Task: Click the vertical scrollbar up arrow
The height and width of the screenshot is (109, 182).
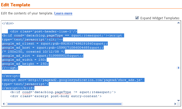Action: pos(178,23)
